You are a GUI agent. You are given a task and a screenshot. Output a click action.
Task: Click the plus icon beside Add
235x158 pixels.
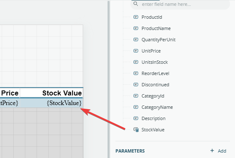212,150
